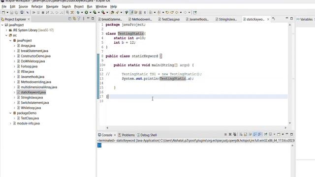The height and width of the screenshot is (177, 315).
Task: Open the Refactor menu
Action: [x=37, y=6]
